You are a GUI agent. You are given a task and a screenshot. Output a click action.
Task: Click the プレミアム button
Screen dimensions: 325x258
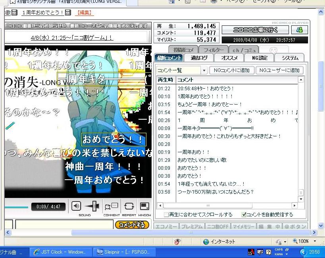192,227
